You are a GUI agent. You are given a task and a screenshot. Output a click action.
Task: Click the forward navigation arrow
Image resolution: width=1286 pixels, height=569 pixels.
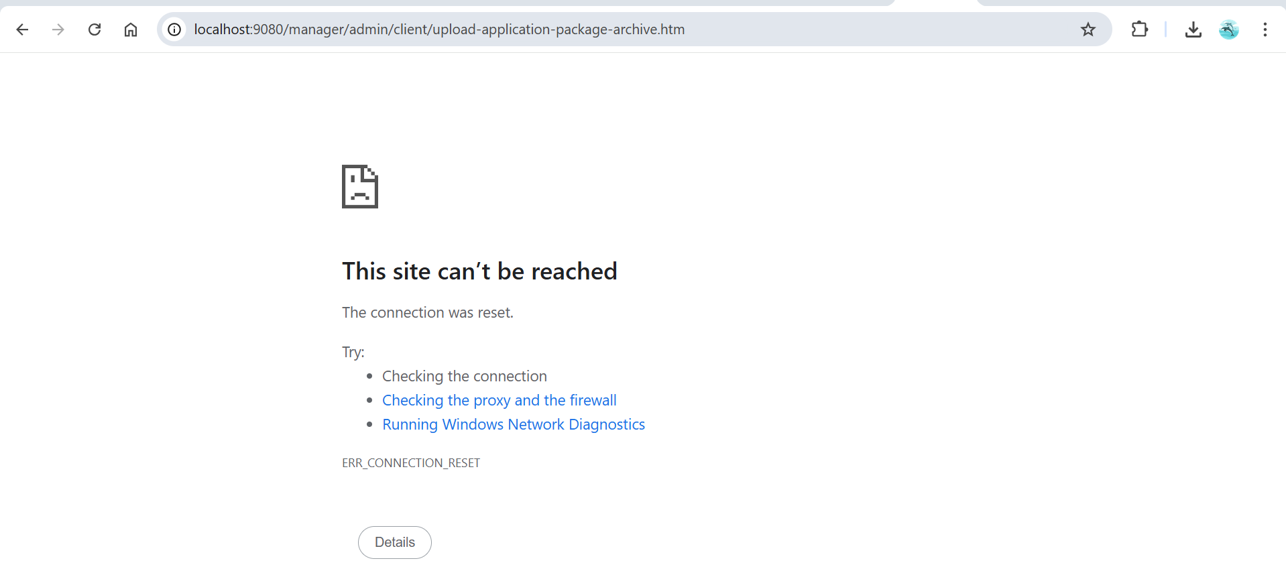(x=58, y=29)
